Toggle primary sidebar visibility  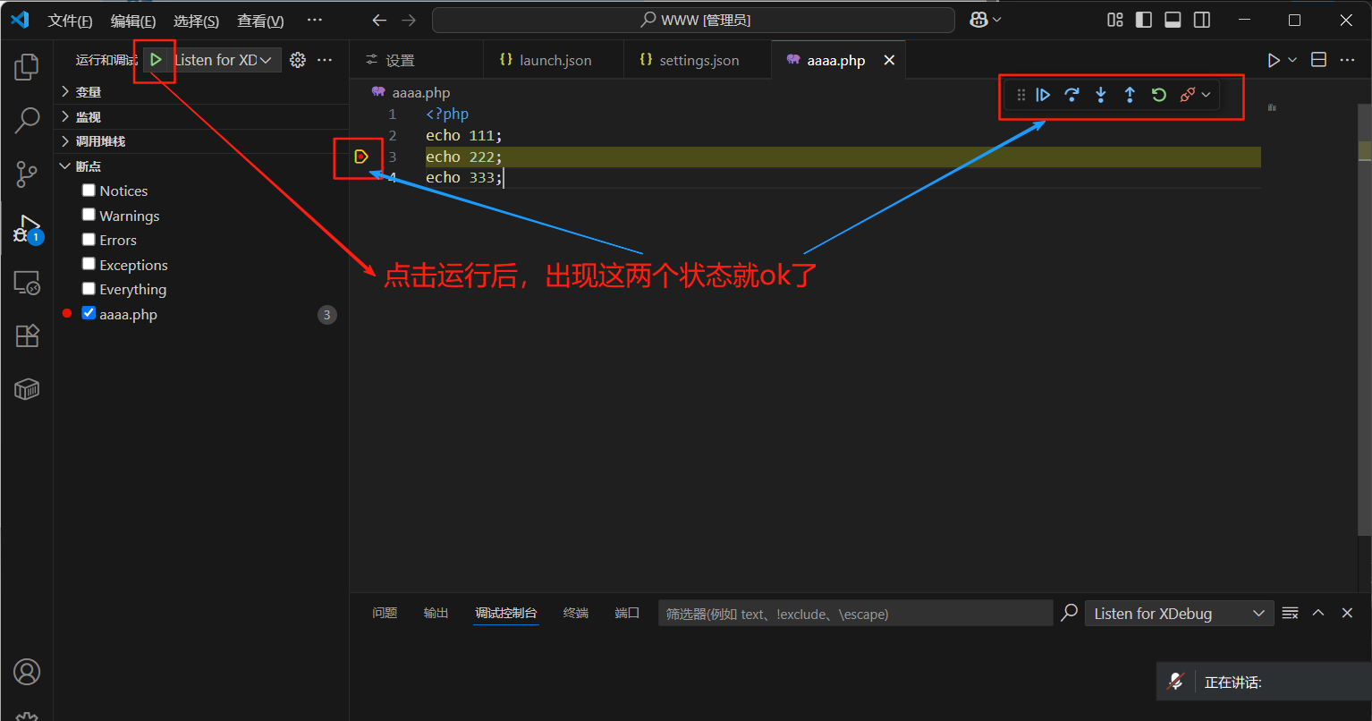1144,20
